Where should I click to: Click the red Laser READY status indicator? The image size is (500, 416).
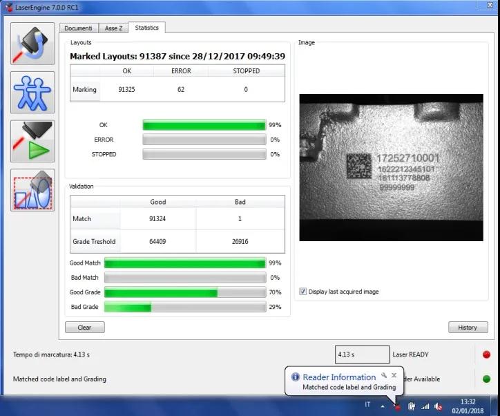pos(486,354)
